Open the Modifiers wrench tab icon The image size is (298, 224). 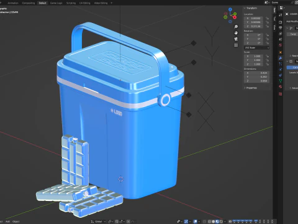[281, 58]
